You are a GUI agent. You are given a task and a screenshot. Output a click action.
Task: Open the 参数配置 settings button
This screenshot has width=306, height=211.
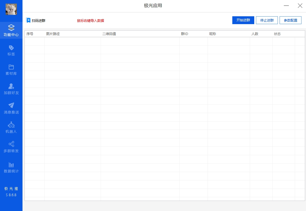coord(290,20)
